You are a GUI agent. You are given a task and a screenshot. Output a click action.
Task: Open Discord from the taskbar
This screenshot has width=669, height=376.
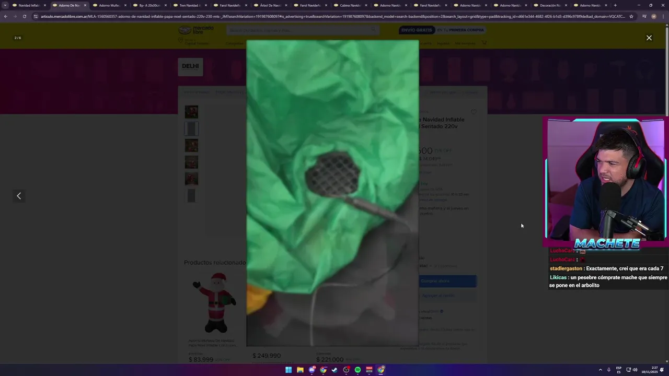[x=312, y=370]
